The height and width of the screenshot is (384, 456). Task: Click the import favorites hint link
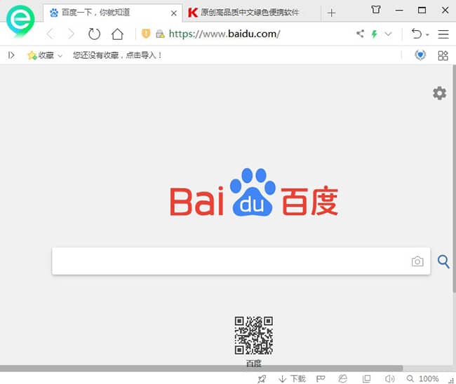point(118,55)
